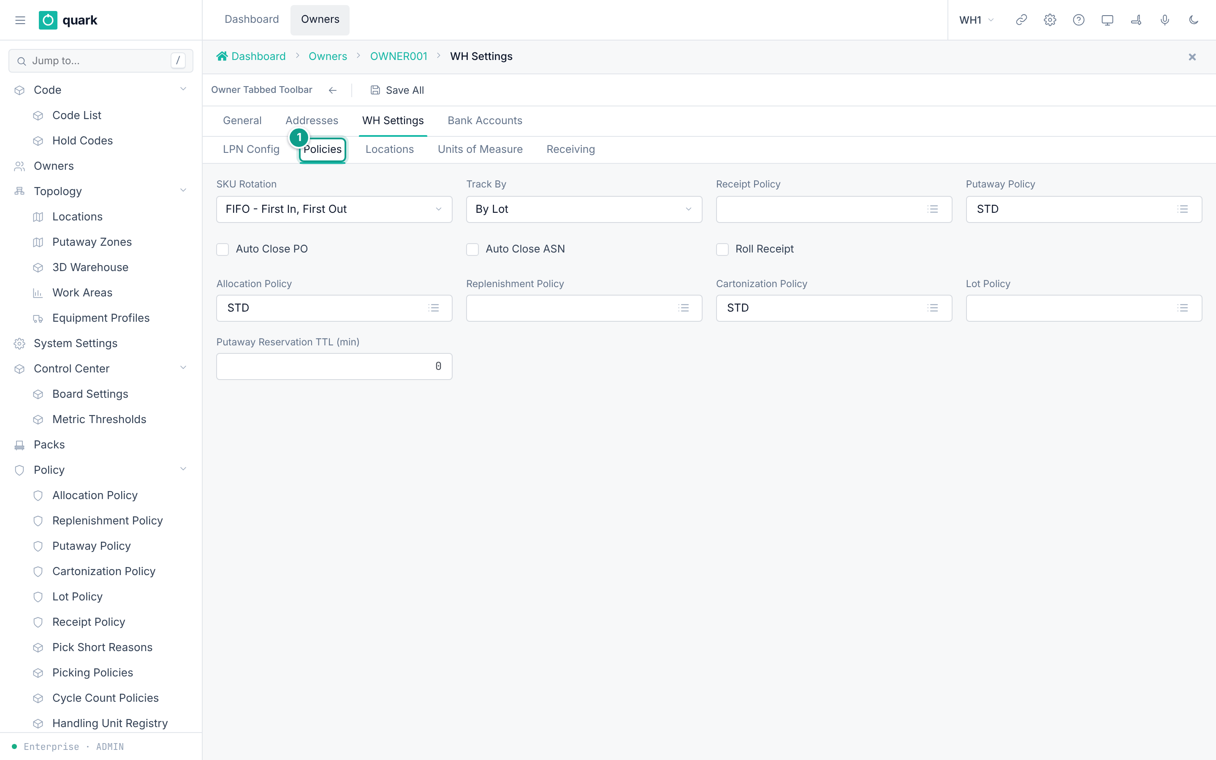1216x760 pixels.
Task: Click the Putaway Reservation TTL input
Action: coord(334,366)
